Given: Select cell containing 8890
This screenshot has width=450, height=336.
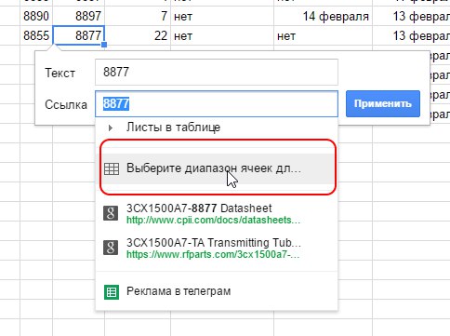Looking at the screenshot, I should pos(36,16).
